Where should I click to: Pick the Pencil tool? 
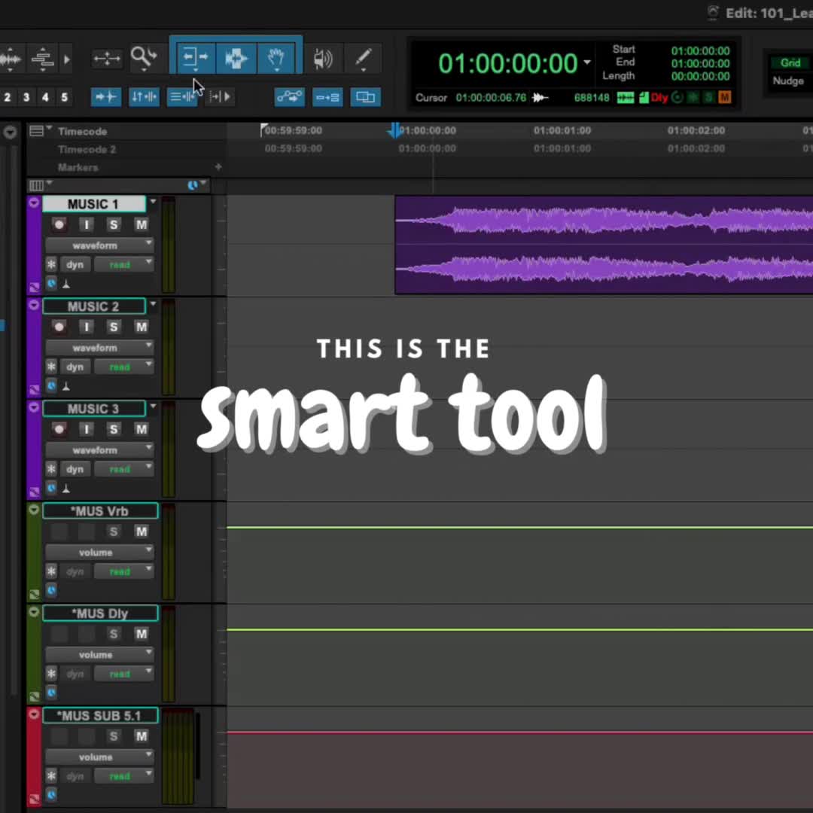(363, 58)
